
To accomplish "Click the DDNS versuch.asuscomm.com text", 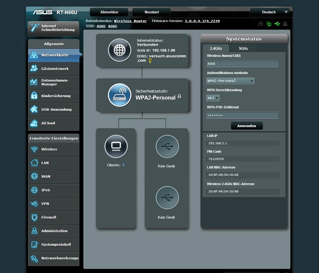I will pyautogui.click(x=162, y=58).
